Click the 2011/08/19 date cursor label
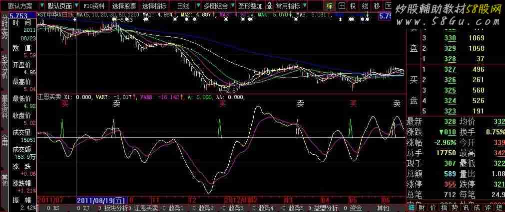Image resolution: width=505 pixels, height=212 pixels. coord(102,200)
